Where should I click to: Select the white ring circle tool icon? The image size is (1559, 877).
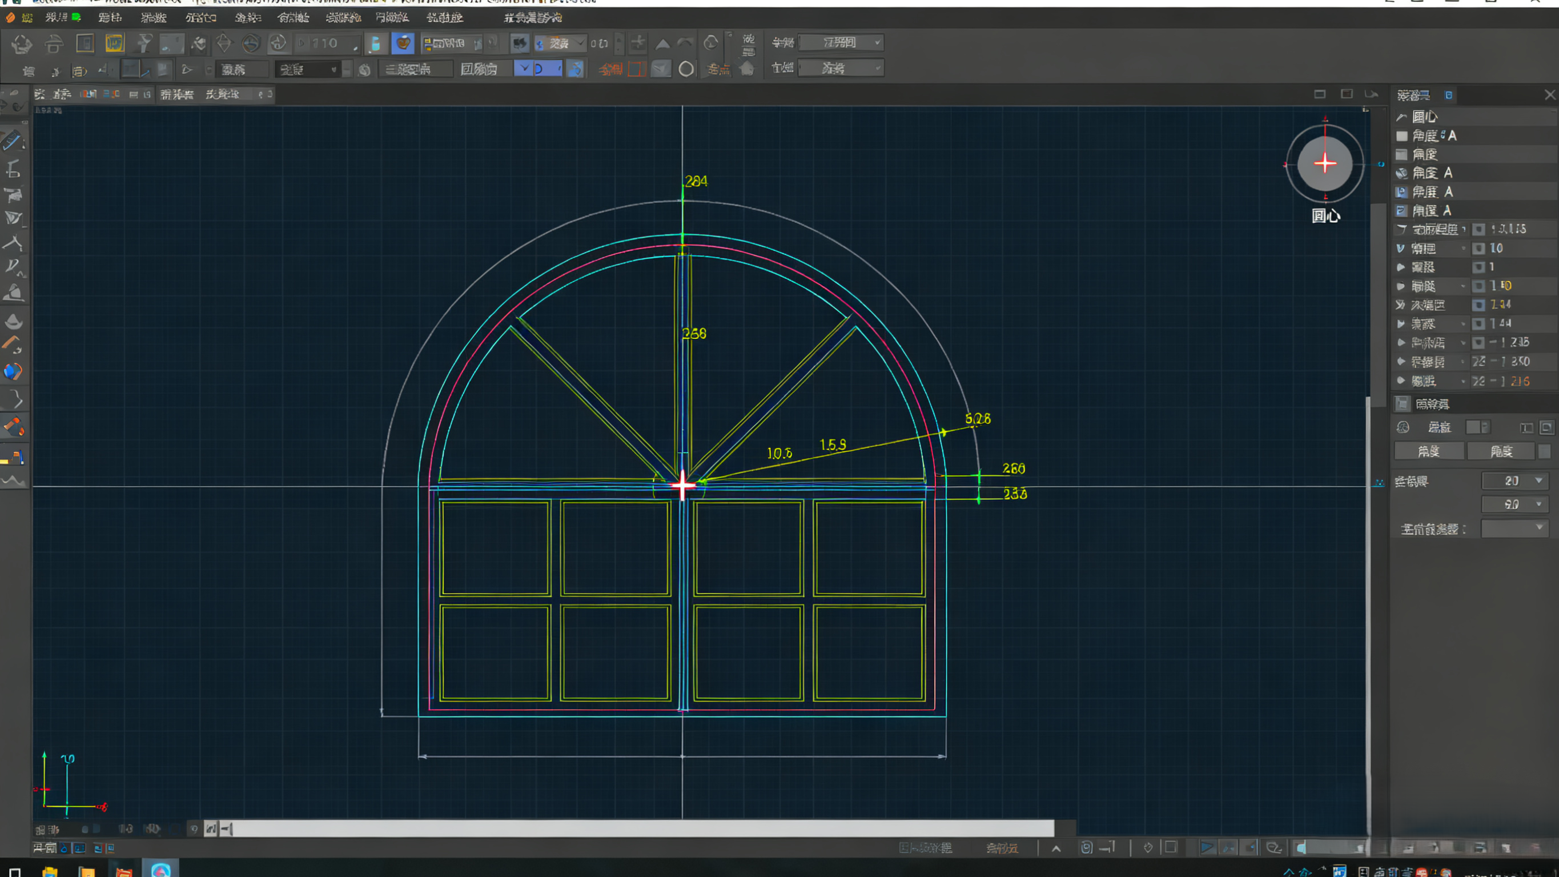(686, 69)
